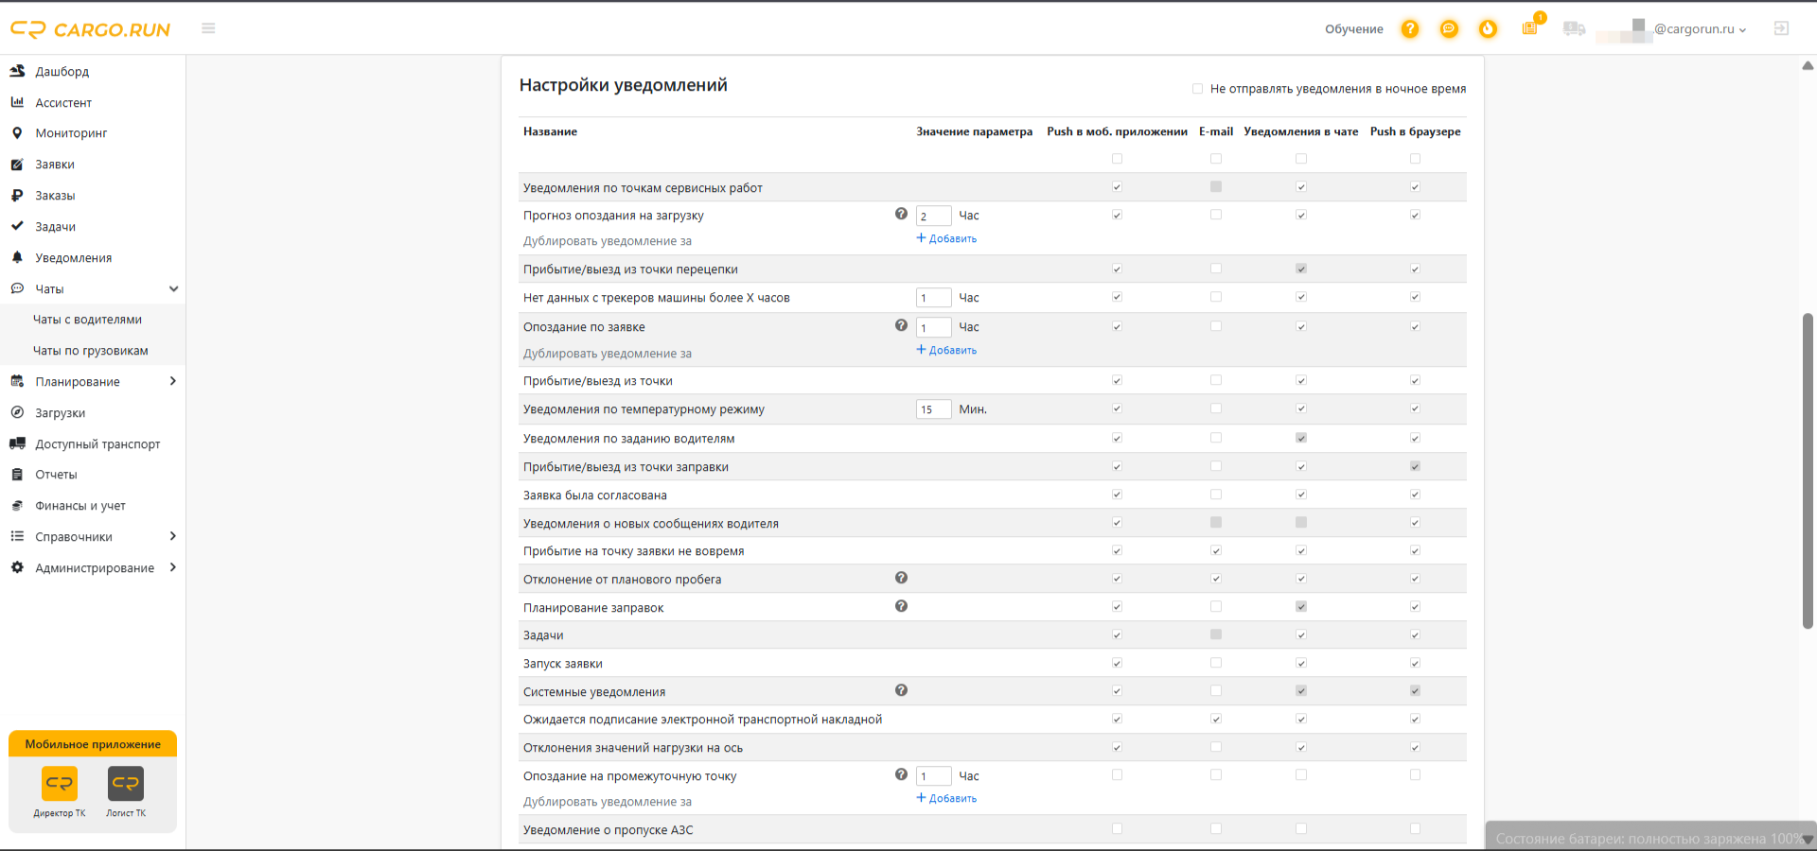
Task: Enable browser push for Опоздание на промежуточную точку
Action: (1415, 774)
